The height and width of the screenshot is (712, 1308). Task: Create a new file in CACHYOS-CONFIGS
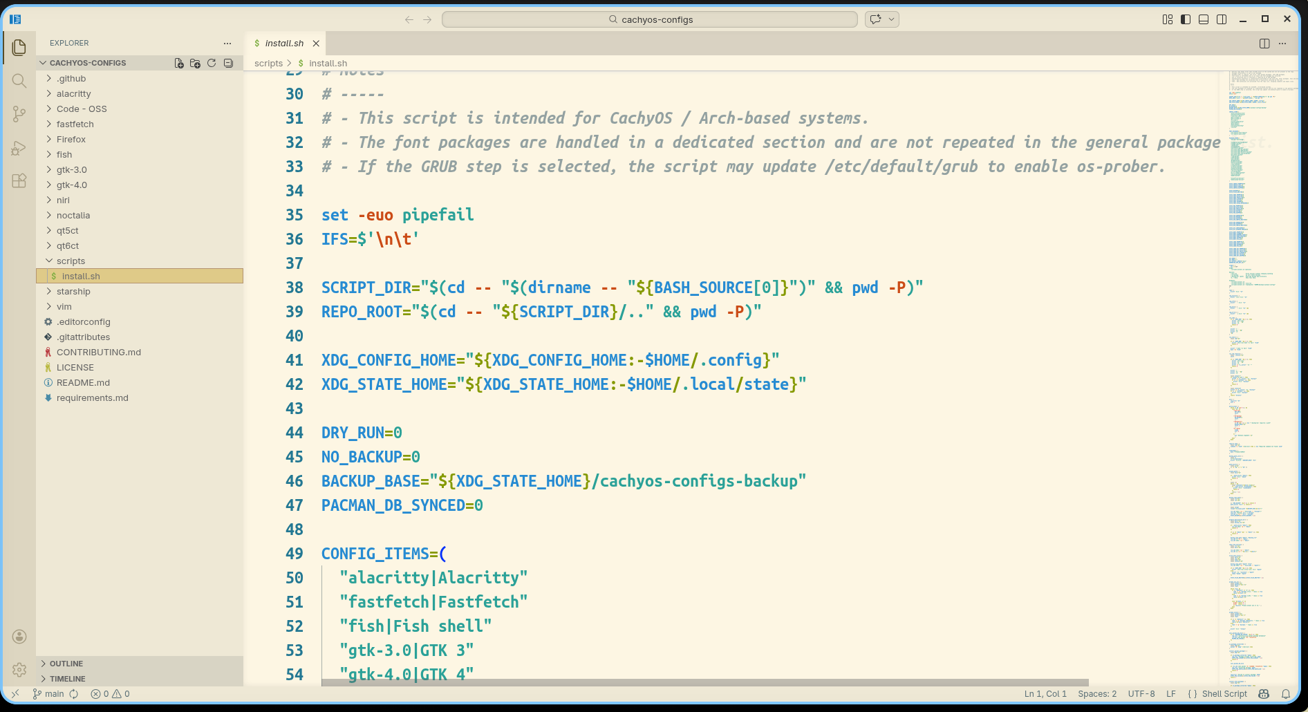point(179,63)
